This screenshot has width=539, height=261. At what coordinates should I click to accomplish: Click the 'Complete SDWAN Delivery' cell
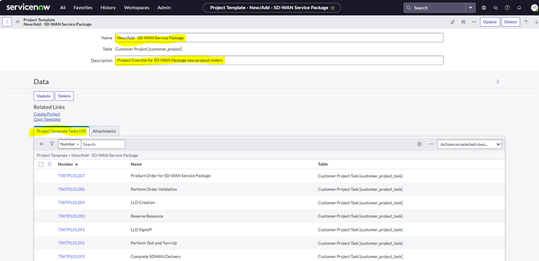tap(156, 257)
